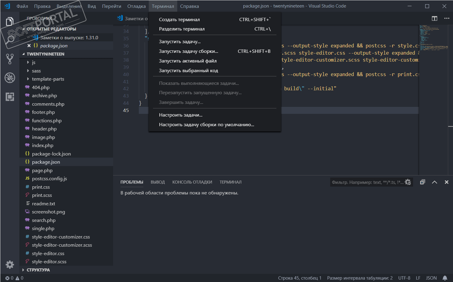Click the split editor icon
Screen dimensions: 453x282
[x=434, y=18]
